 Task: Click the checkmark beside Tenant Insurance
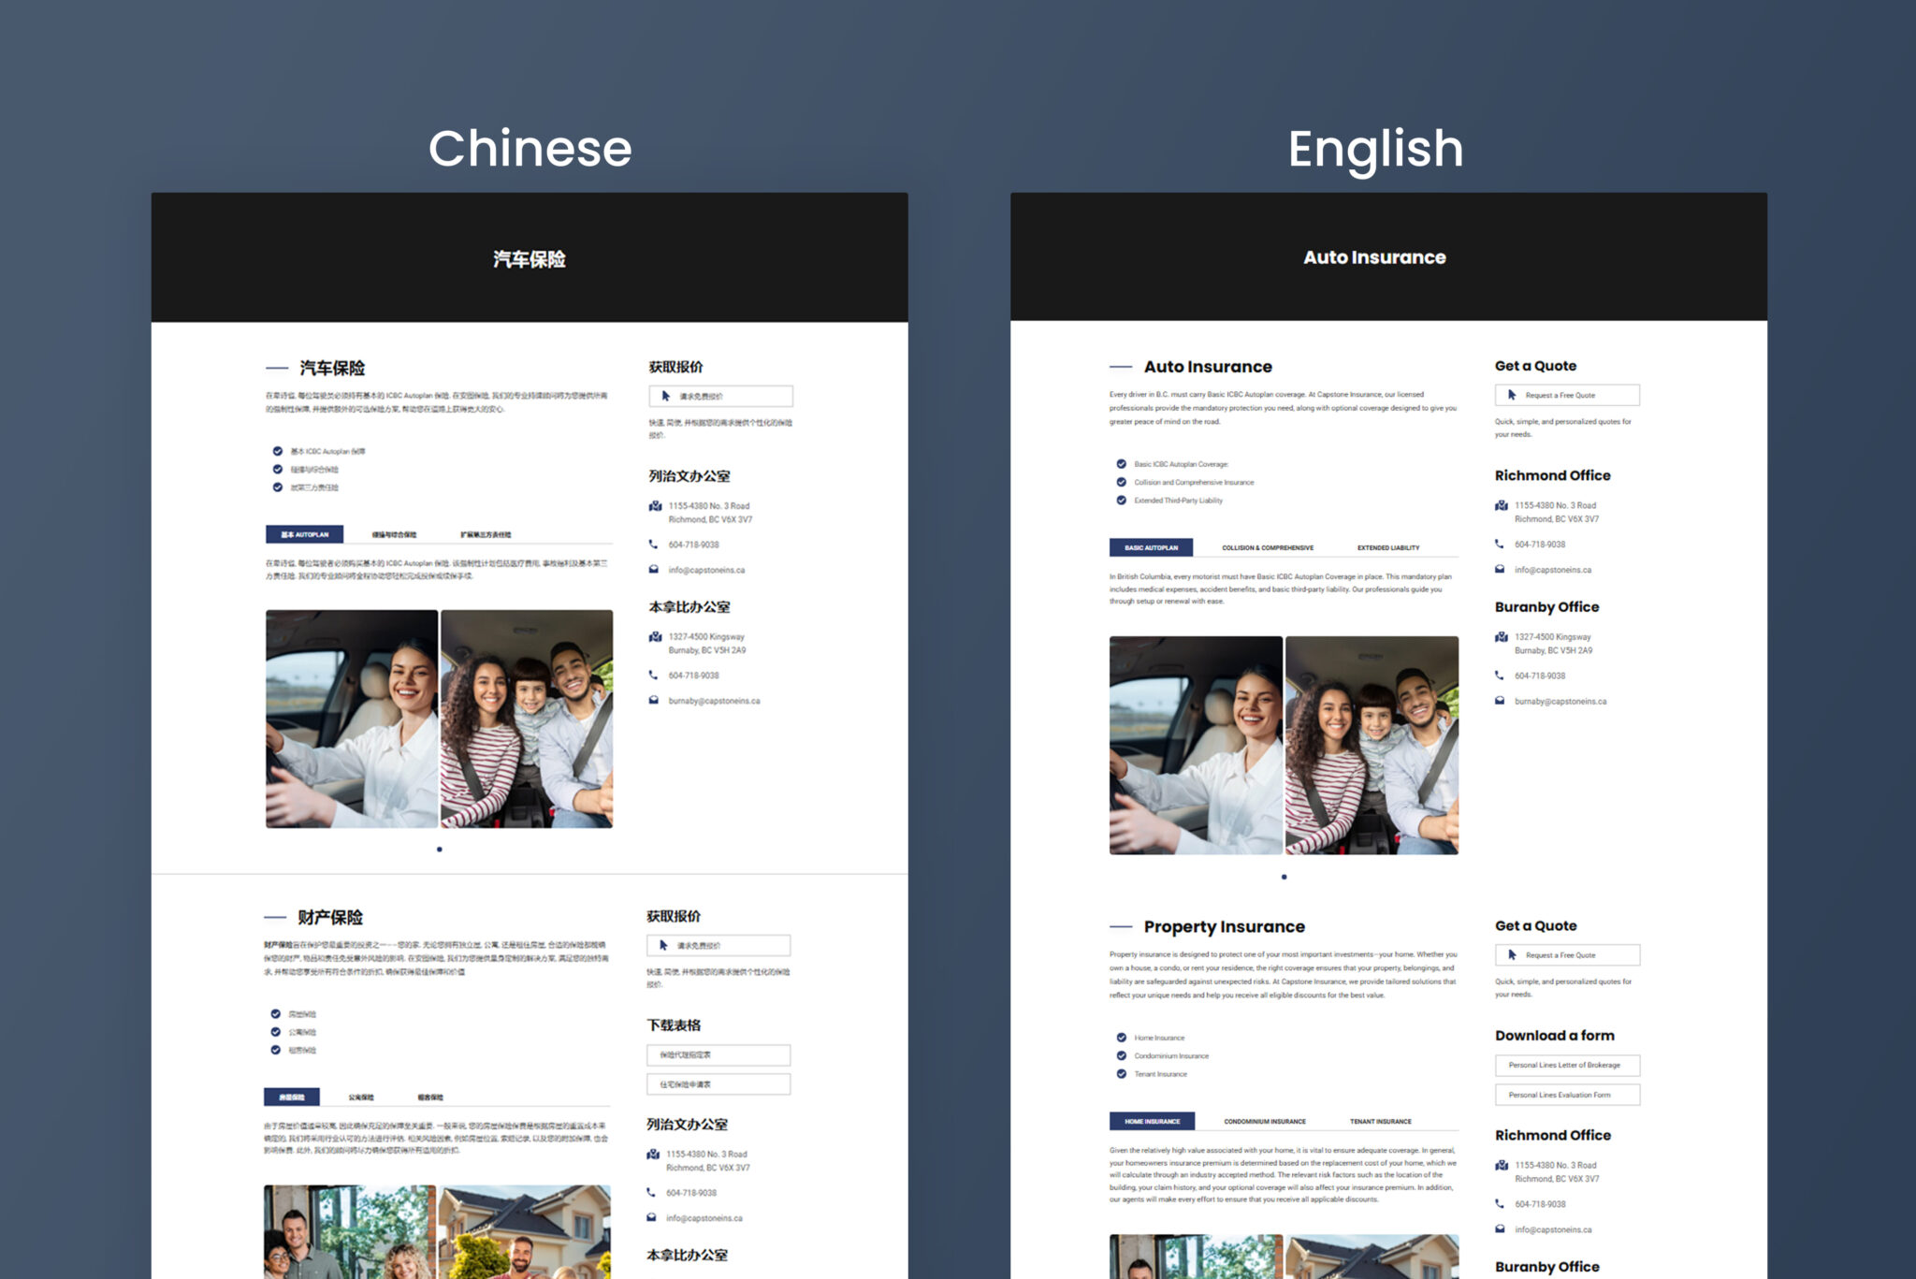coord(1121,1074)
